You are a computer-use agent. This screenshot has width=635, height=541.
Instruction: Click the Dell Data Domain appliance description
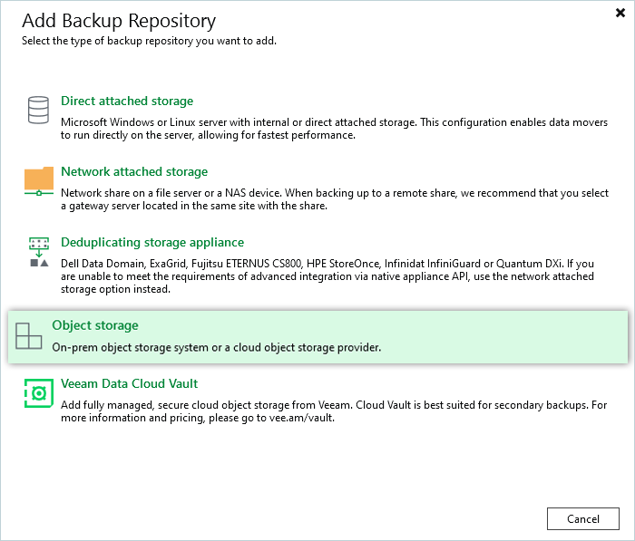[x=327, y=275]
